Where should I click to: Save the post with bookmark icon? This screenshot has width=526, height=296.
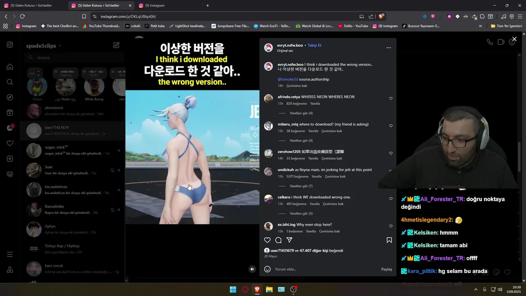[x=389, y=240]
